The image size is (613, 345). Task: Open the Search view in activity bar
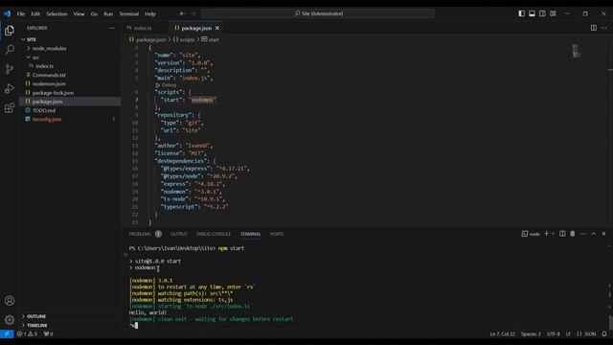pyautogui.click(x=10, y=49)
